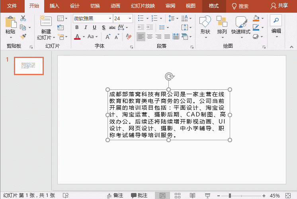The width and height of the screenshot is (297, 199).
Task: Click the Paste clipboard icon
Action: point(11,22)
